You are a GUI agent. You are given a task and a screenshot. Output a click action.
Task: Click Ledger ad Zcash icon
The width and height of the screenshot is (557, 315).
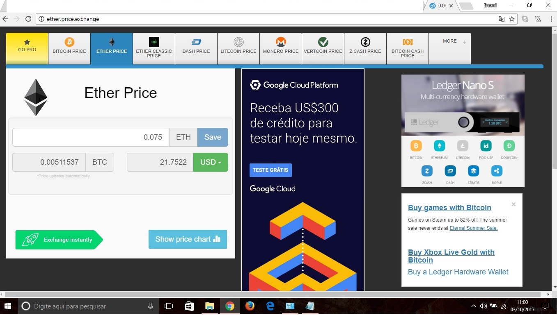[x=427, y=171]
